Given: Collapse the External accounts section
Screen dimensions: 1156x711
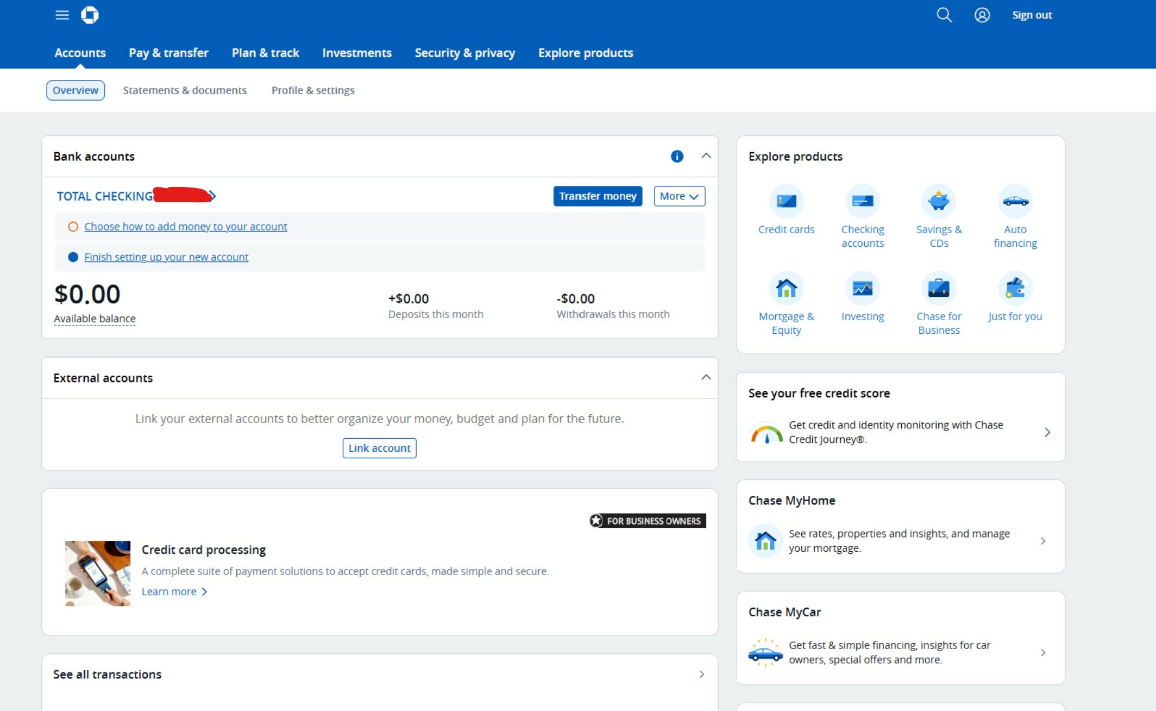Looking at the screenshot, I should coord(706,377).
